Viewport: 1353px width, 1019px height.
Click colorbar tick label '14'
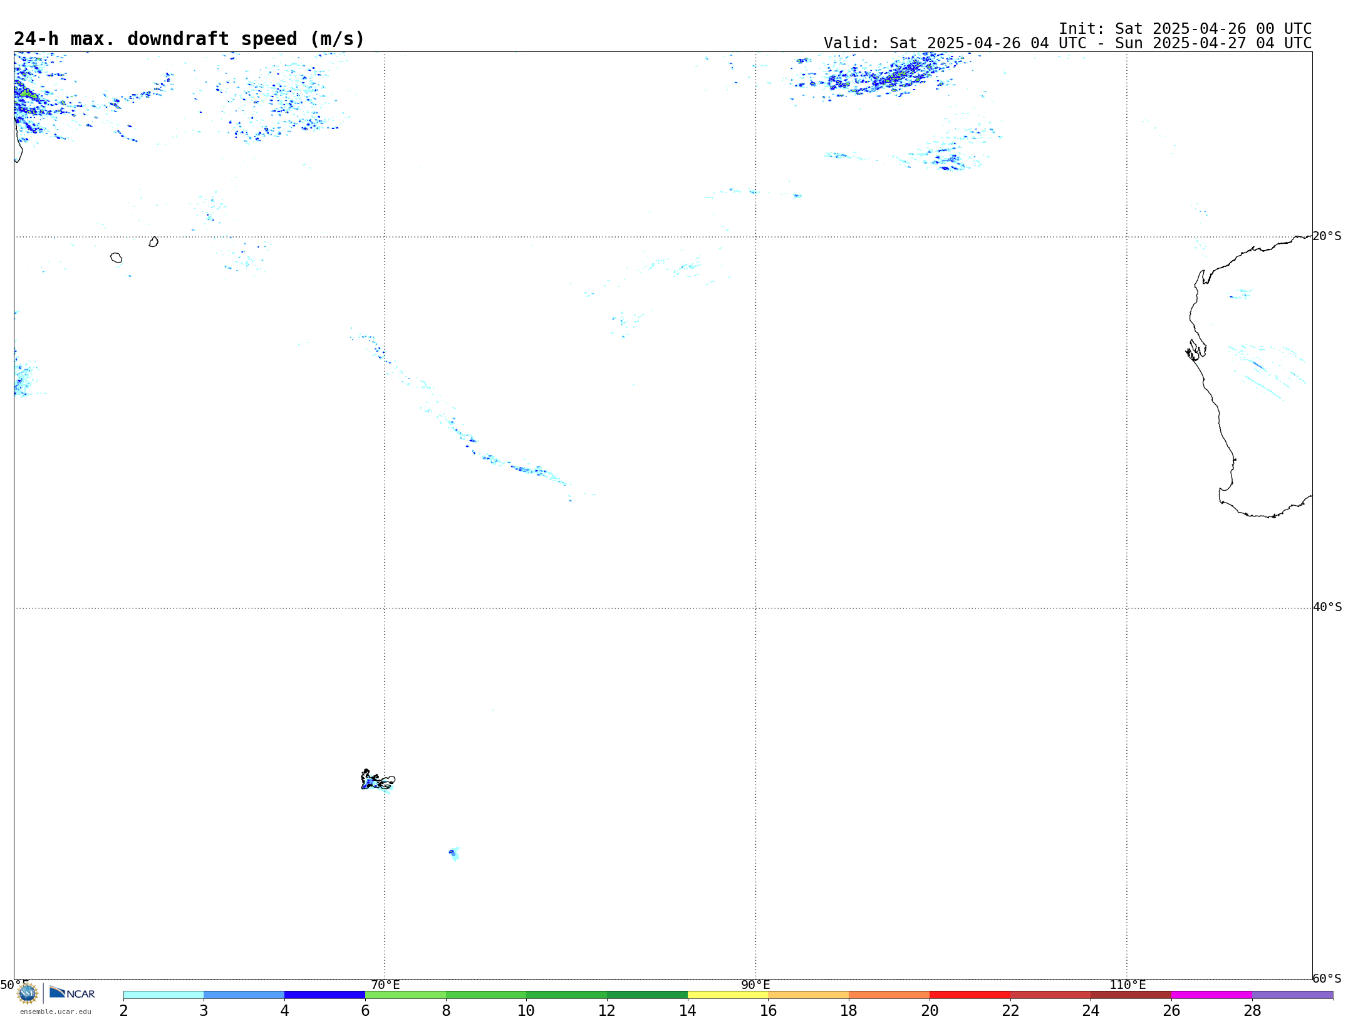point(688,1010)
